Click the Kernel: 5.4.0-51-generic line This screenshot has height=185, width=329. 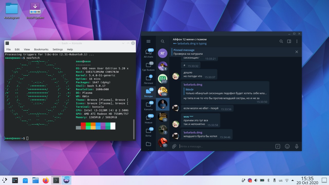tap(96, 76)
